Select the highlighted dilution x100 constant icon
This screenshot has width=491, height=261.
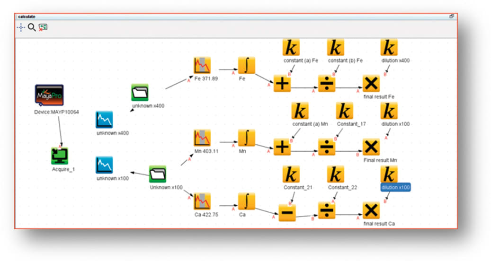coord(389,174)
